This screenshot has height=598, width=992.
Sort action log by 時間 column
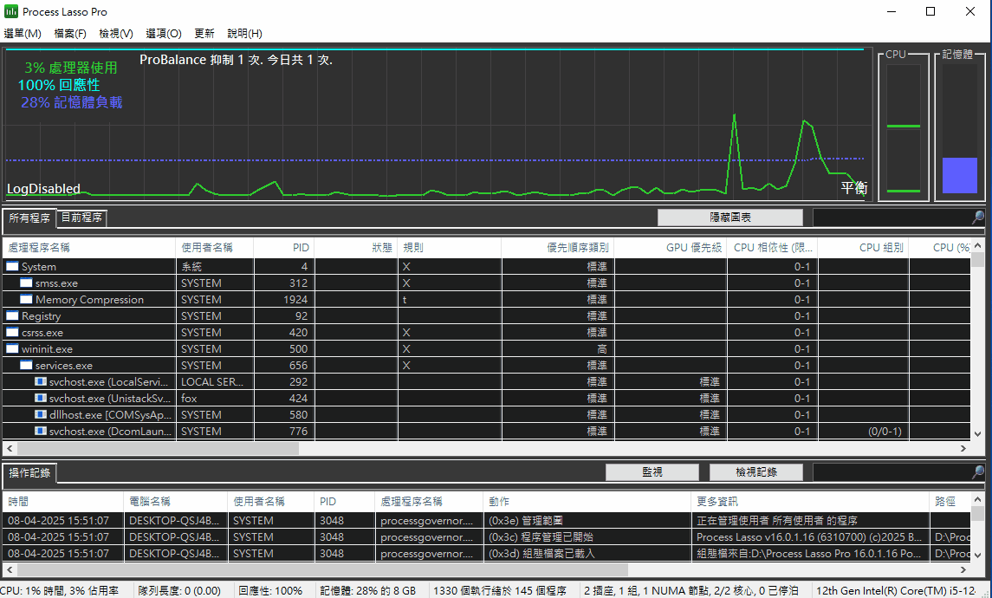pyautogui.click(x=63, y=501)
